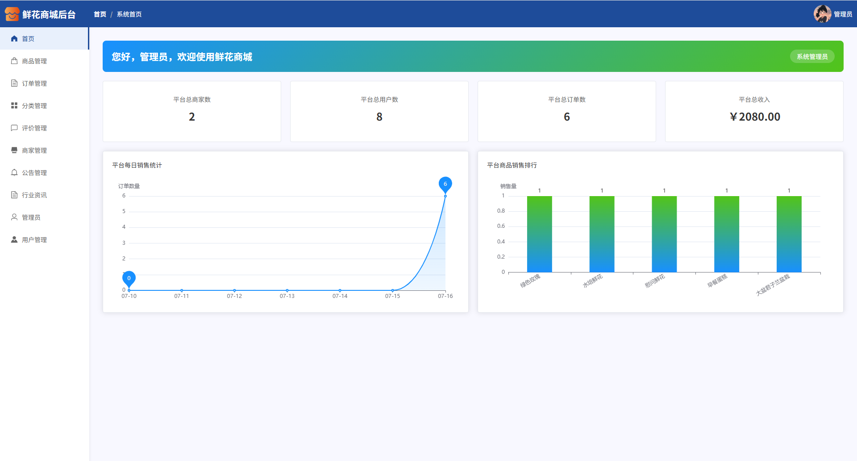
Task: Click the 绿色玫瑰 bar in sales ranking
Action: coord(539,234)
